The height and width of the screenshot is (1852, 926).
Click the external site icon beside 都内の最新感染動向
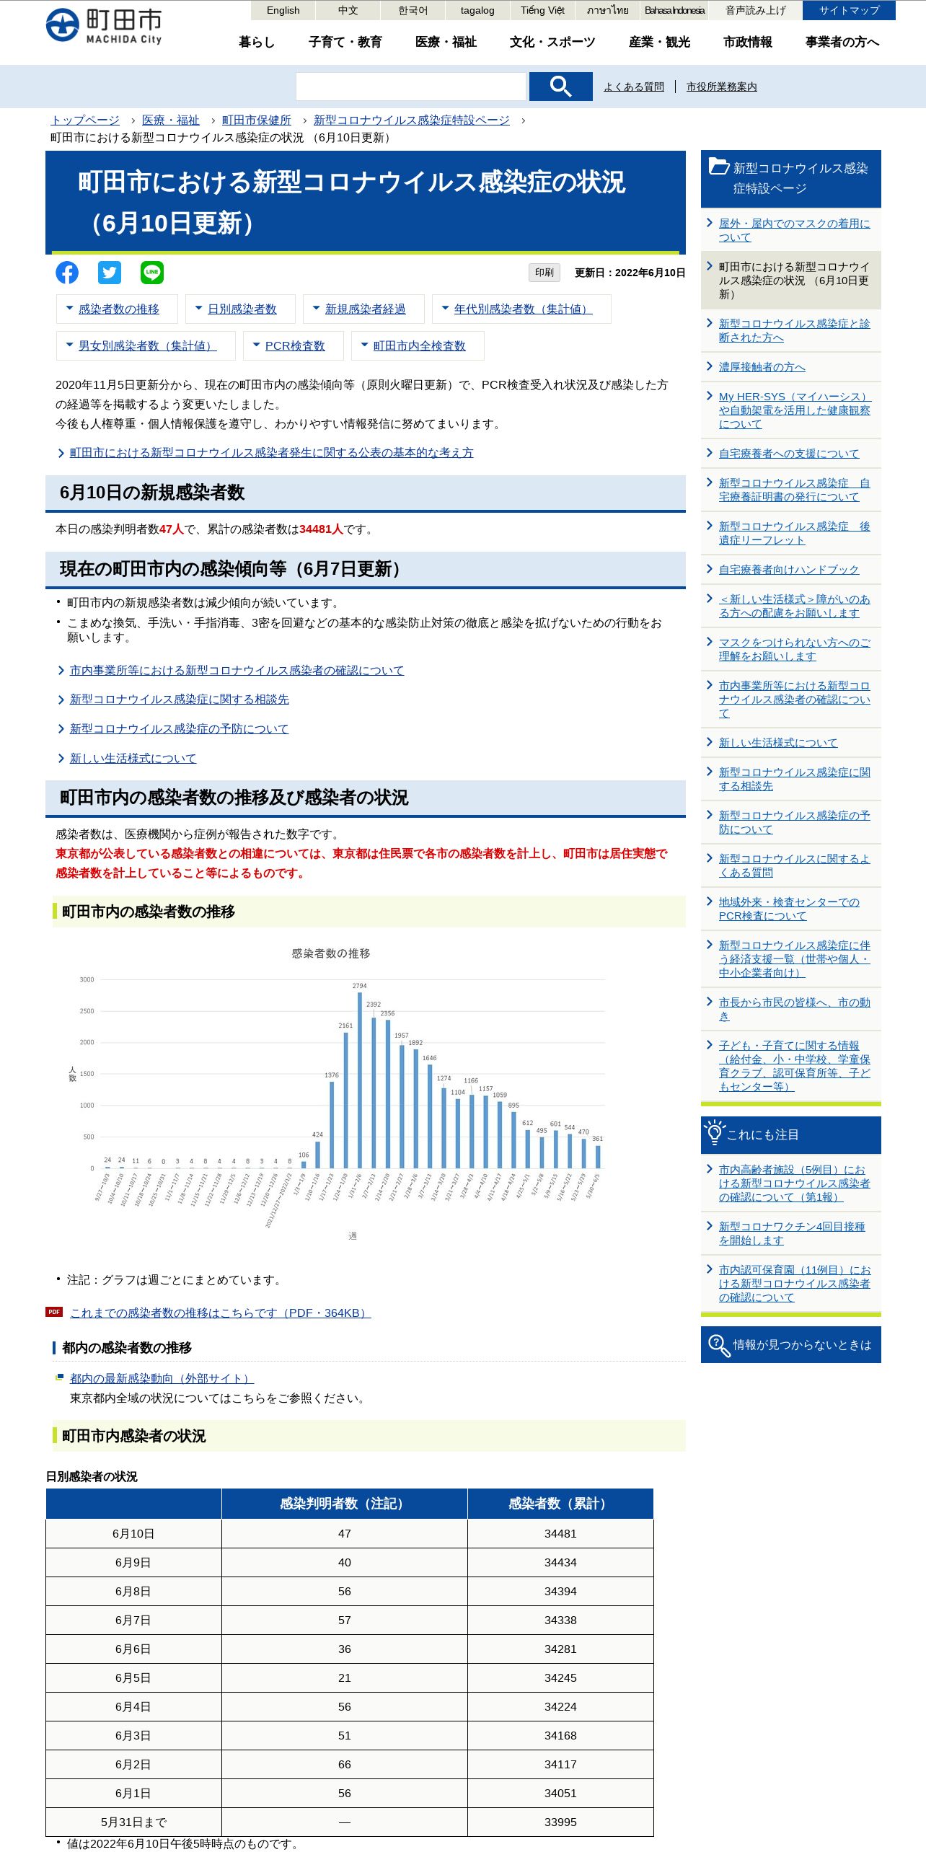tap(60, 1377)
